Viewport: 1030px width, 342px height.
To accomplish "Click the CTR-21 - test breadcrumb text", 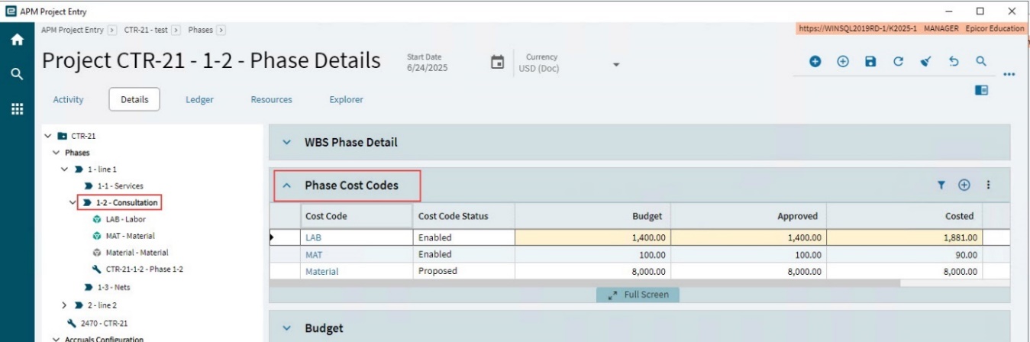I will pyautogui.click(x=147, y=30).
